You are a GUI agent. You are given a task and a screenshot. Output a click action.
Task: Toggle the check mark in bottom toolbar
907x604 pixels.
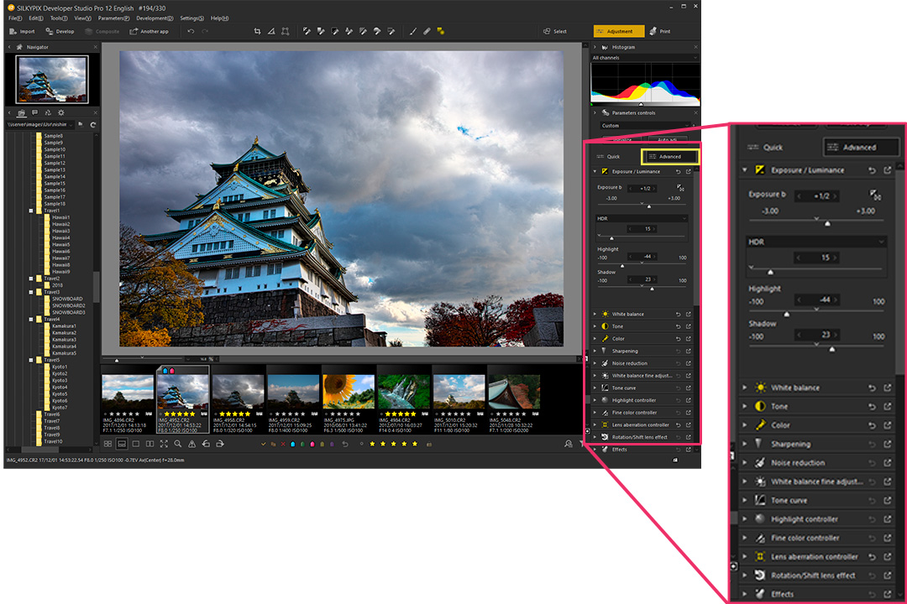click(263, 444)
